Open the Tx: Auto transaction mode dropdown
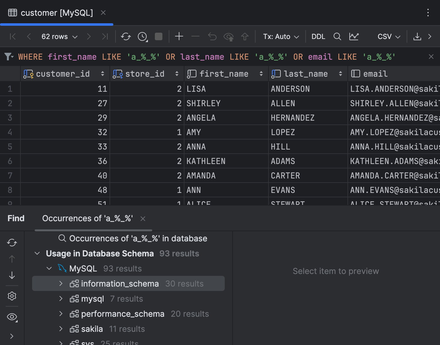440x345 pixels. [x=280, y=36]
